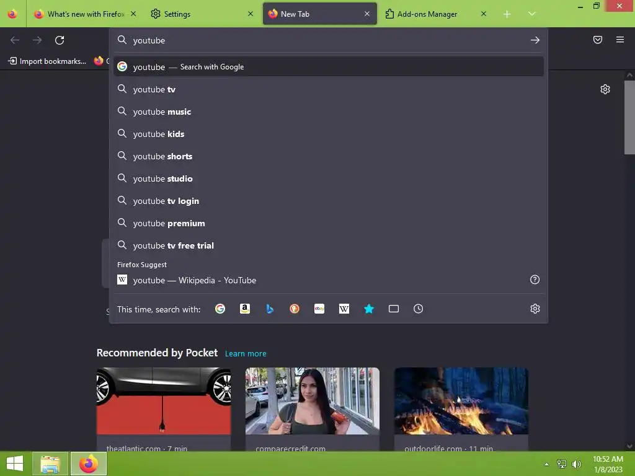Choose the youtube music suggestion
Viewport: 635px width, 476px height.
coord(329,112)
